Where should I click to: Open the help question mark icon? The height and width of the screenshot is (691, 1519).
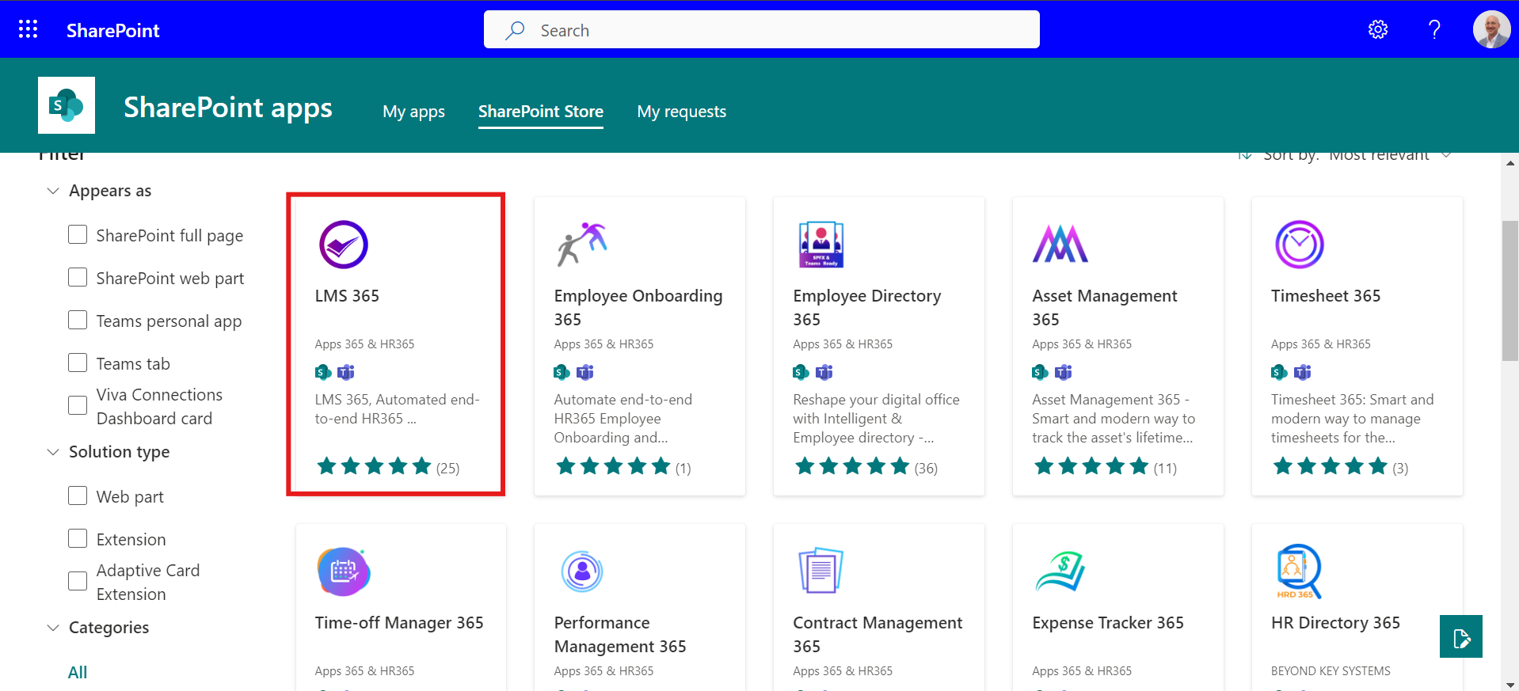pos(1434,30)
